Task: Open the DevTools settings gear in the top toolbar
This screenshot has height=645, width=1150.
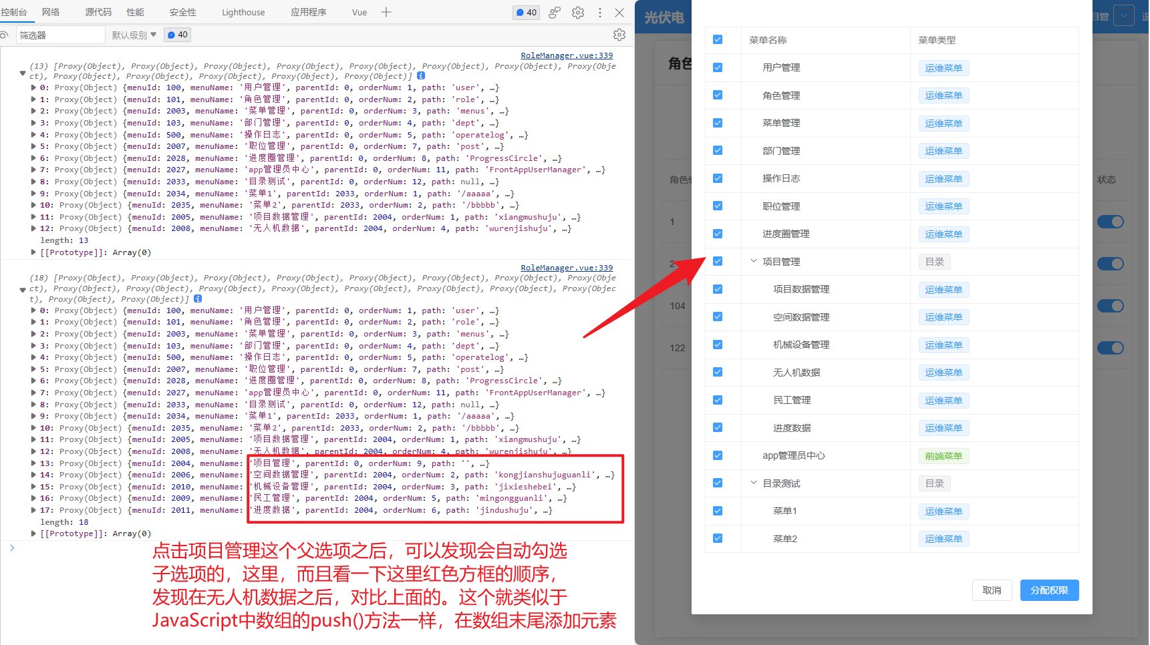Action: pos(577,12)
